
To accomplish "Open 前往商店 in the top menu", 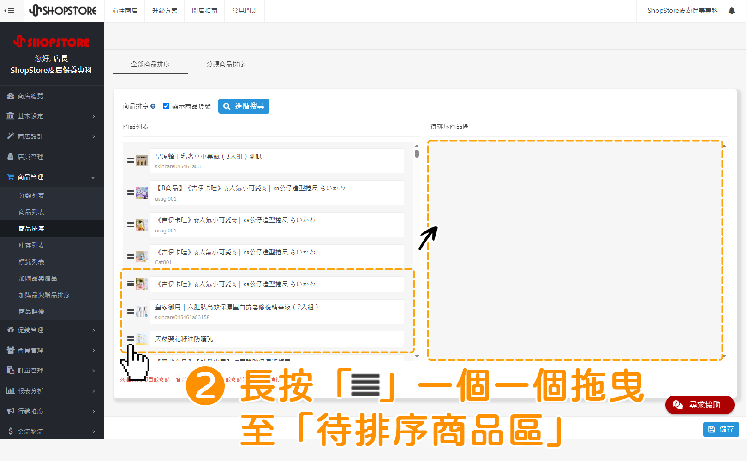I will click(x=125, y=11).
